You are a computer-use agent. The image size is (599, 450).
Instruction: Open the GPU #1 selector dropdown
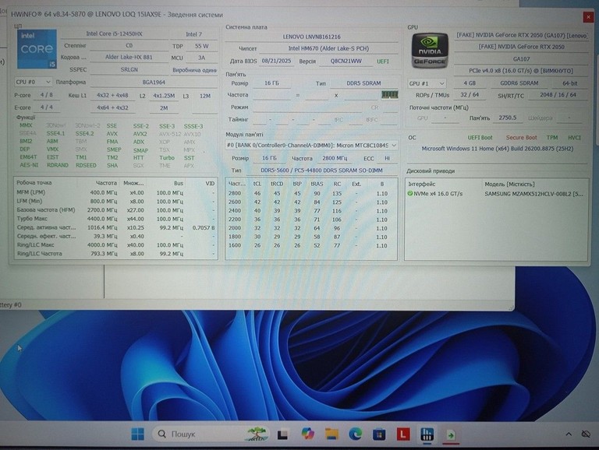point(427,83)
